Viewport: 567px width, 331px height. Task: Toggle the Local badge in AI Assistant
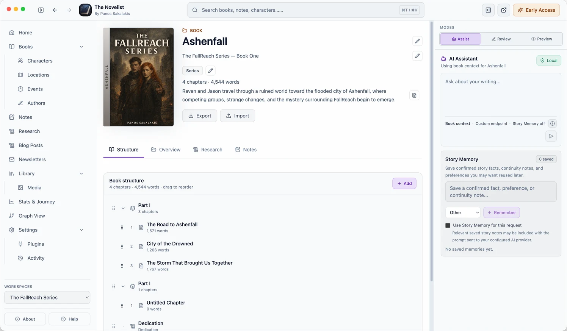click(549, 61)
